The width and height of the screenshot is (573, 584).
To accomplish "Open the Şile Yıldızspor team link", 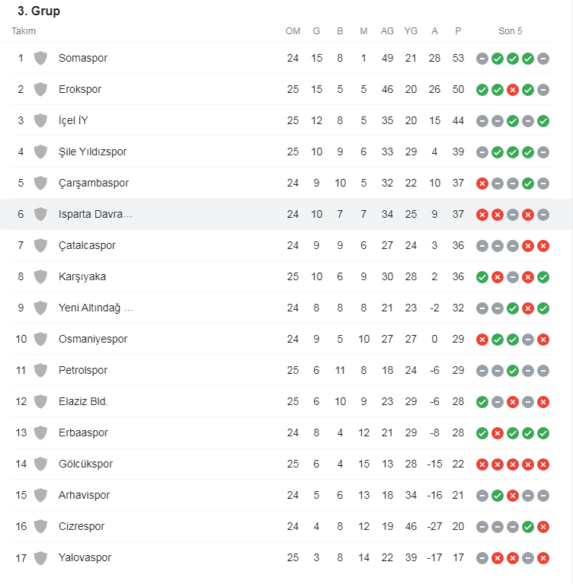I will (92, 152).
